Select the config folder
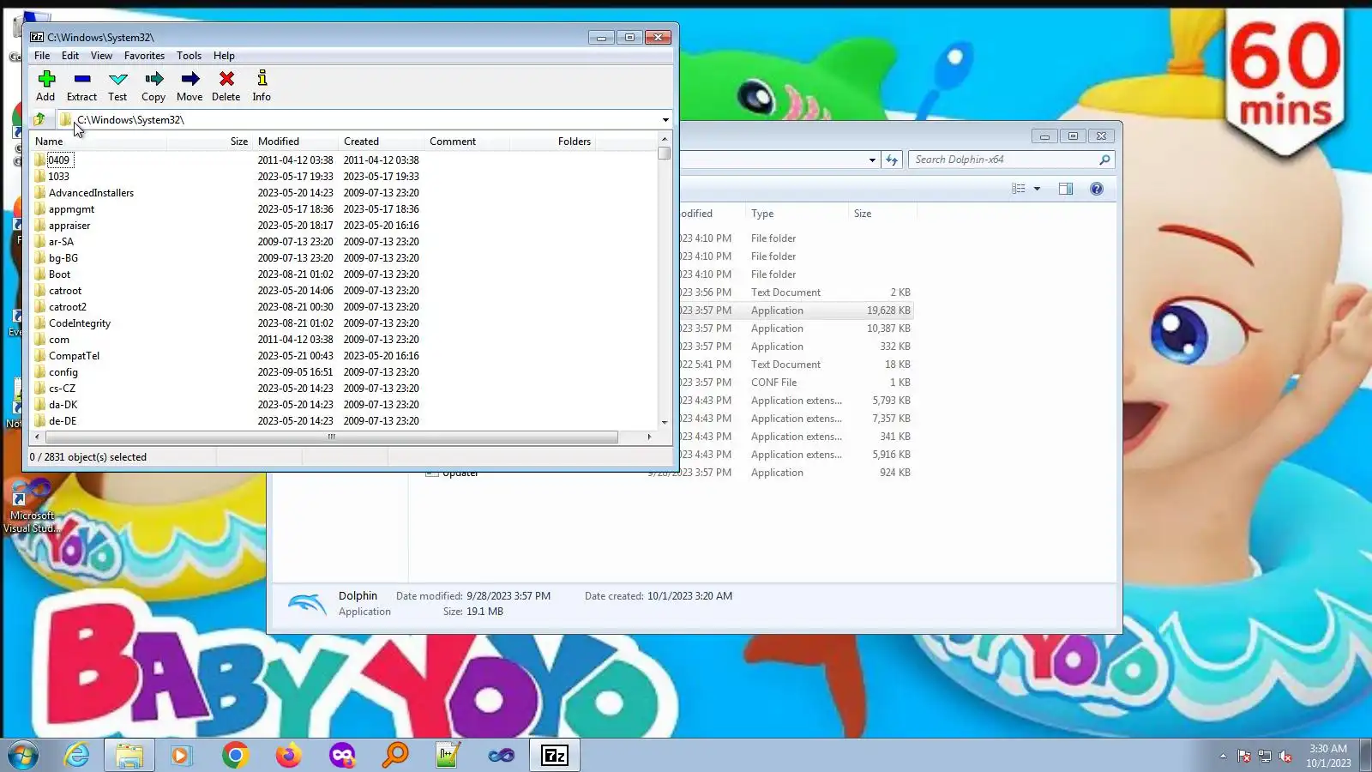The width and height of the screenshot is (1372, 772). tap(63, 372)
